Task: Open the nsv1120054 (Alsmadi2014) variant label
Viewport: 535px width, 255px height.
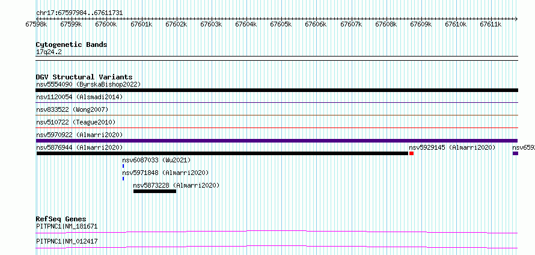Action: tap(79, 97)
